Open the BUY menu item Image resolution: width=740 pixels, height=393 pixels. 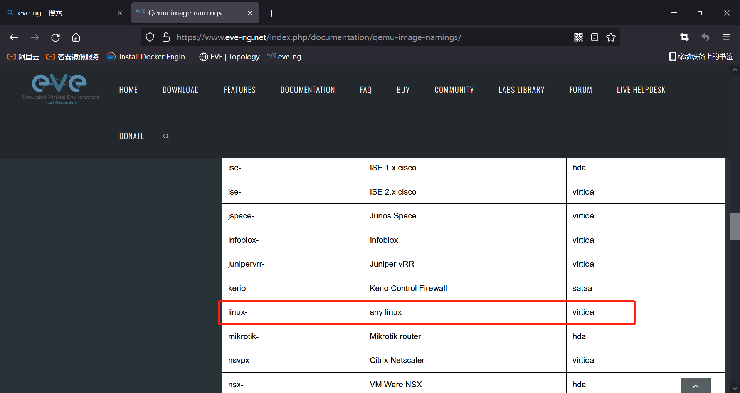[x=403, y=90]
